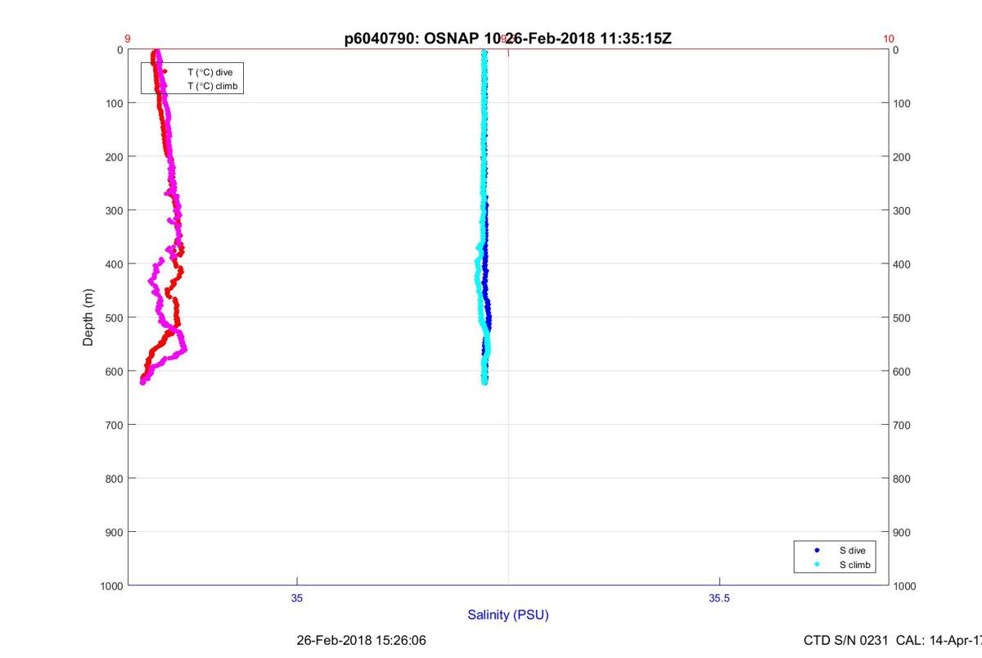Click the 800 tick on the right depth axis
Image resolution: width=982 pixels, height=658 pixels.
click(x=902, y=478)
